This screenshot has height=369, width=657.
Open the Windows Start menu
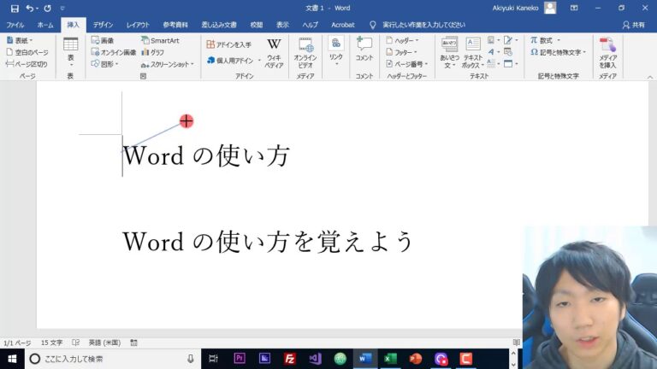pyautogui.click(x=12, y=359)
